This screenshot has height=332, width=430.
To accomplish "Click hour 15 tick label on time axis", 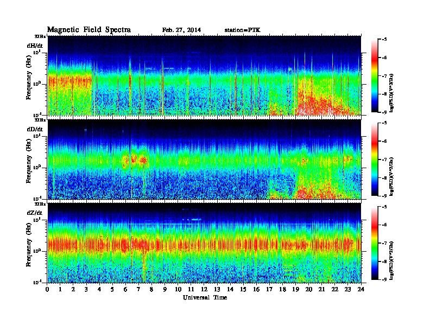I will pos(243,289).
